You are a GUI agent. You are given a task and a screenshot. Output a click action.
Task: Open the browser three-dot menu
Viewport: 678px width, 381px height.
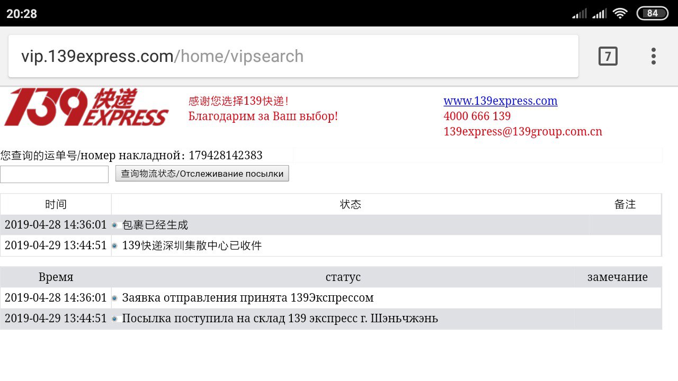[653, 56]
